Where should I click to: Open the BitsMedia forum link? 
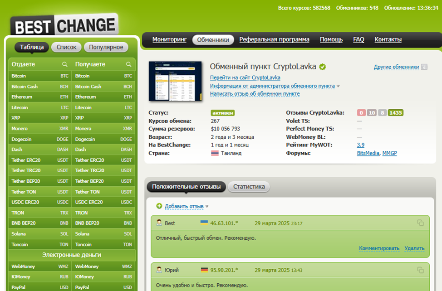point(368,153)
